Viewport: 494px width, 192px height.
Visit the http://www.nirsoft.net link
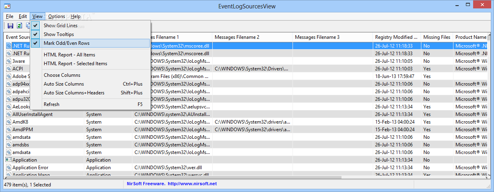(x=192, y=184)
